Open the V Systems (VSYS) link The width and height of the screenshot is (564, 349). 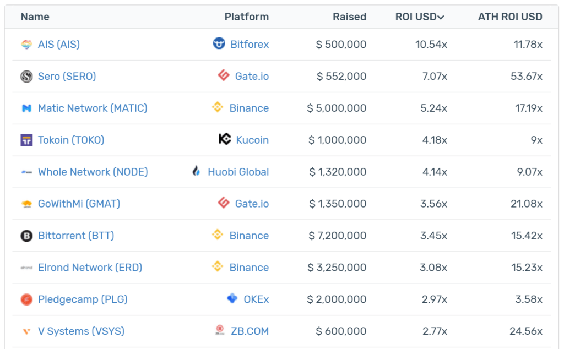(82, 331)
